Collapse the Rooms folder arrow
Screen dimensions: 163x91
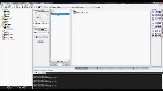point(1,31)
